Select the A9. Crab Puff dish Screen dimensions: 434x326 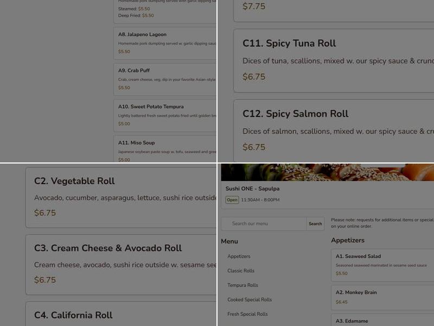point(163,78)
